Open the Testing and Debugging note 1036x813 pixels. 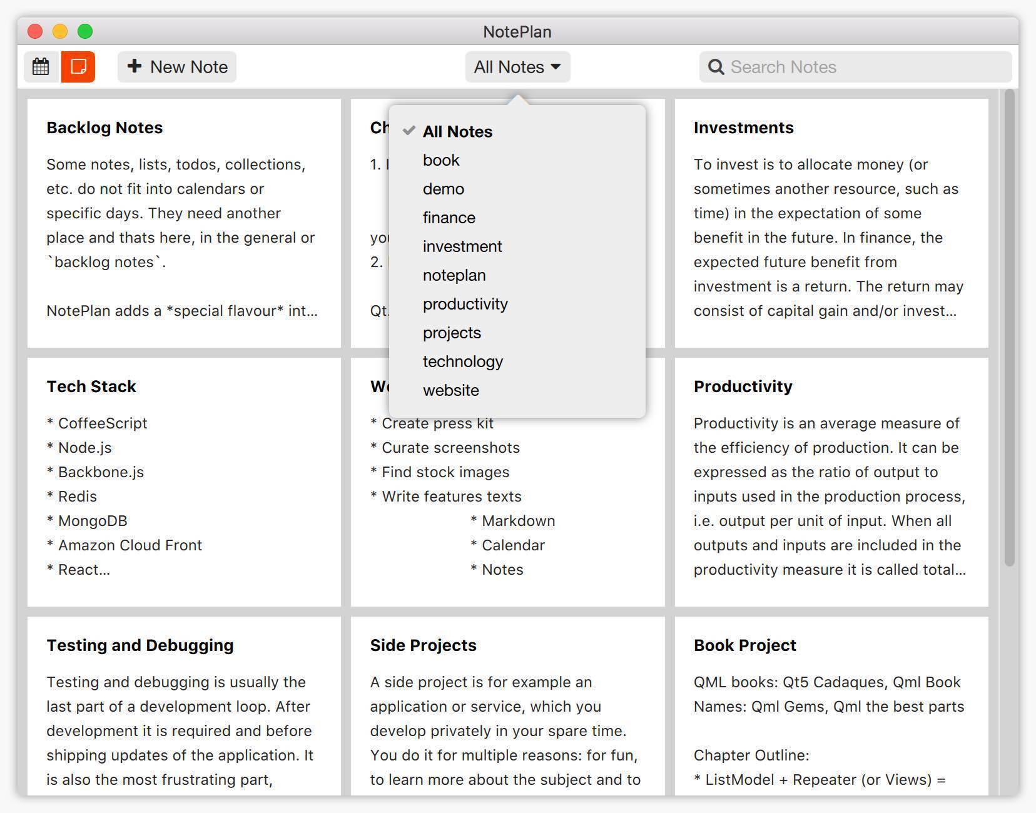pyautogui.click(x=184, y=706)
